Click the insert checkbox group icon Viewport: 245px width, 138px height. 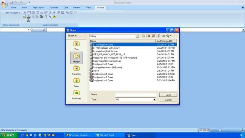tap(50, 13)
